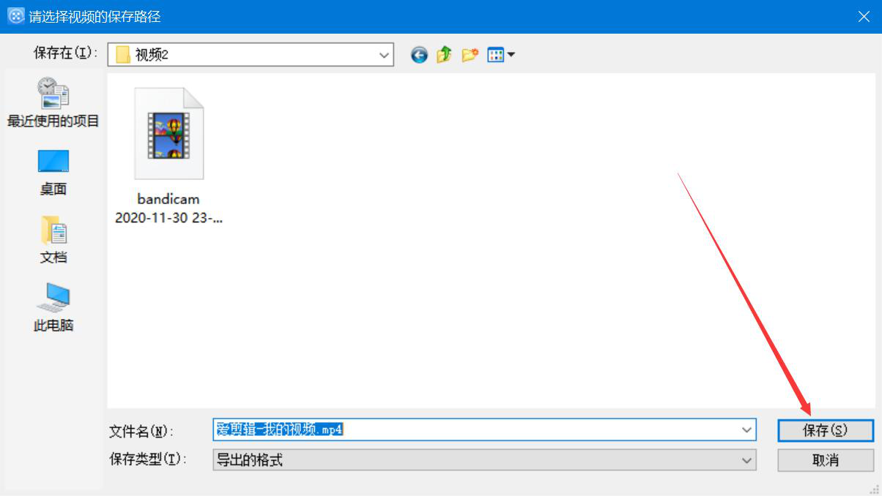Create a new folder

470,55
